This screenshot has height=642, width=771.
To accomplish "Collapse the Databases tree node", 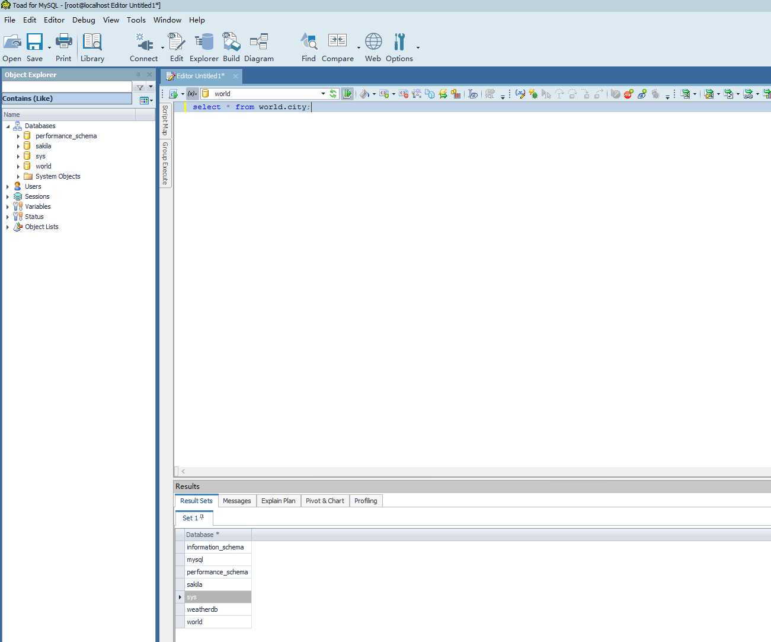I will [8, 126].
